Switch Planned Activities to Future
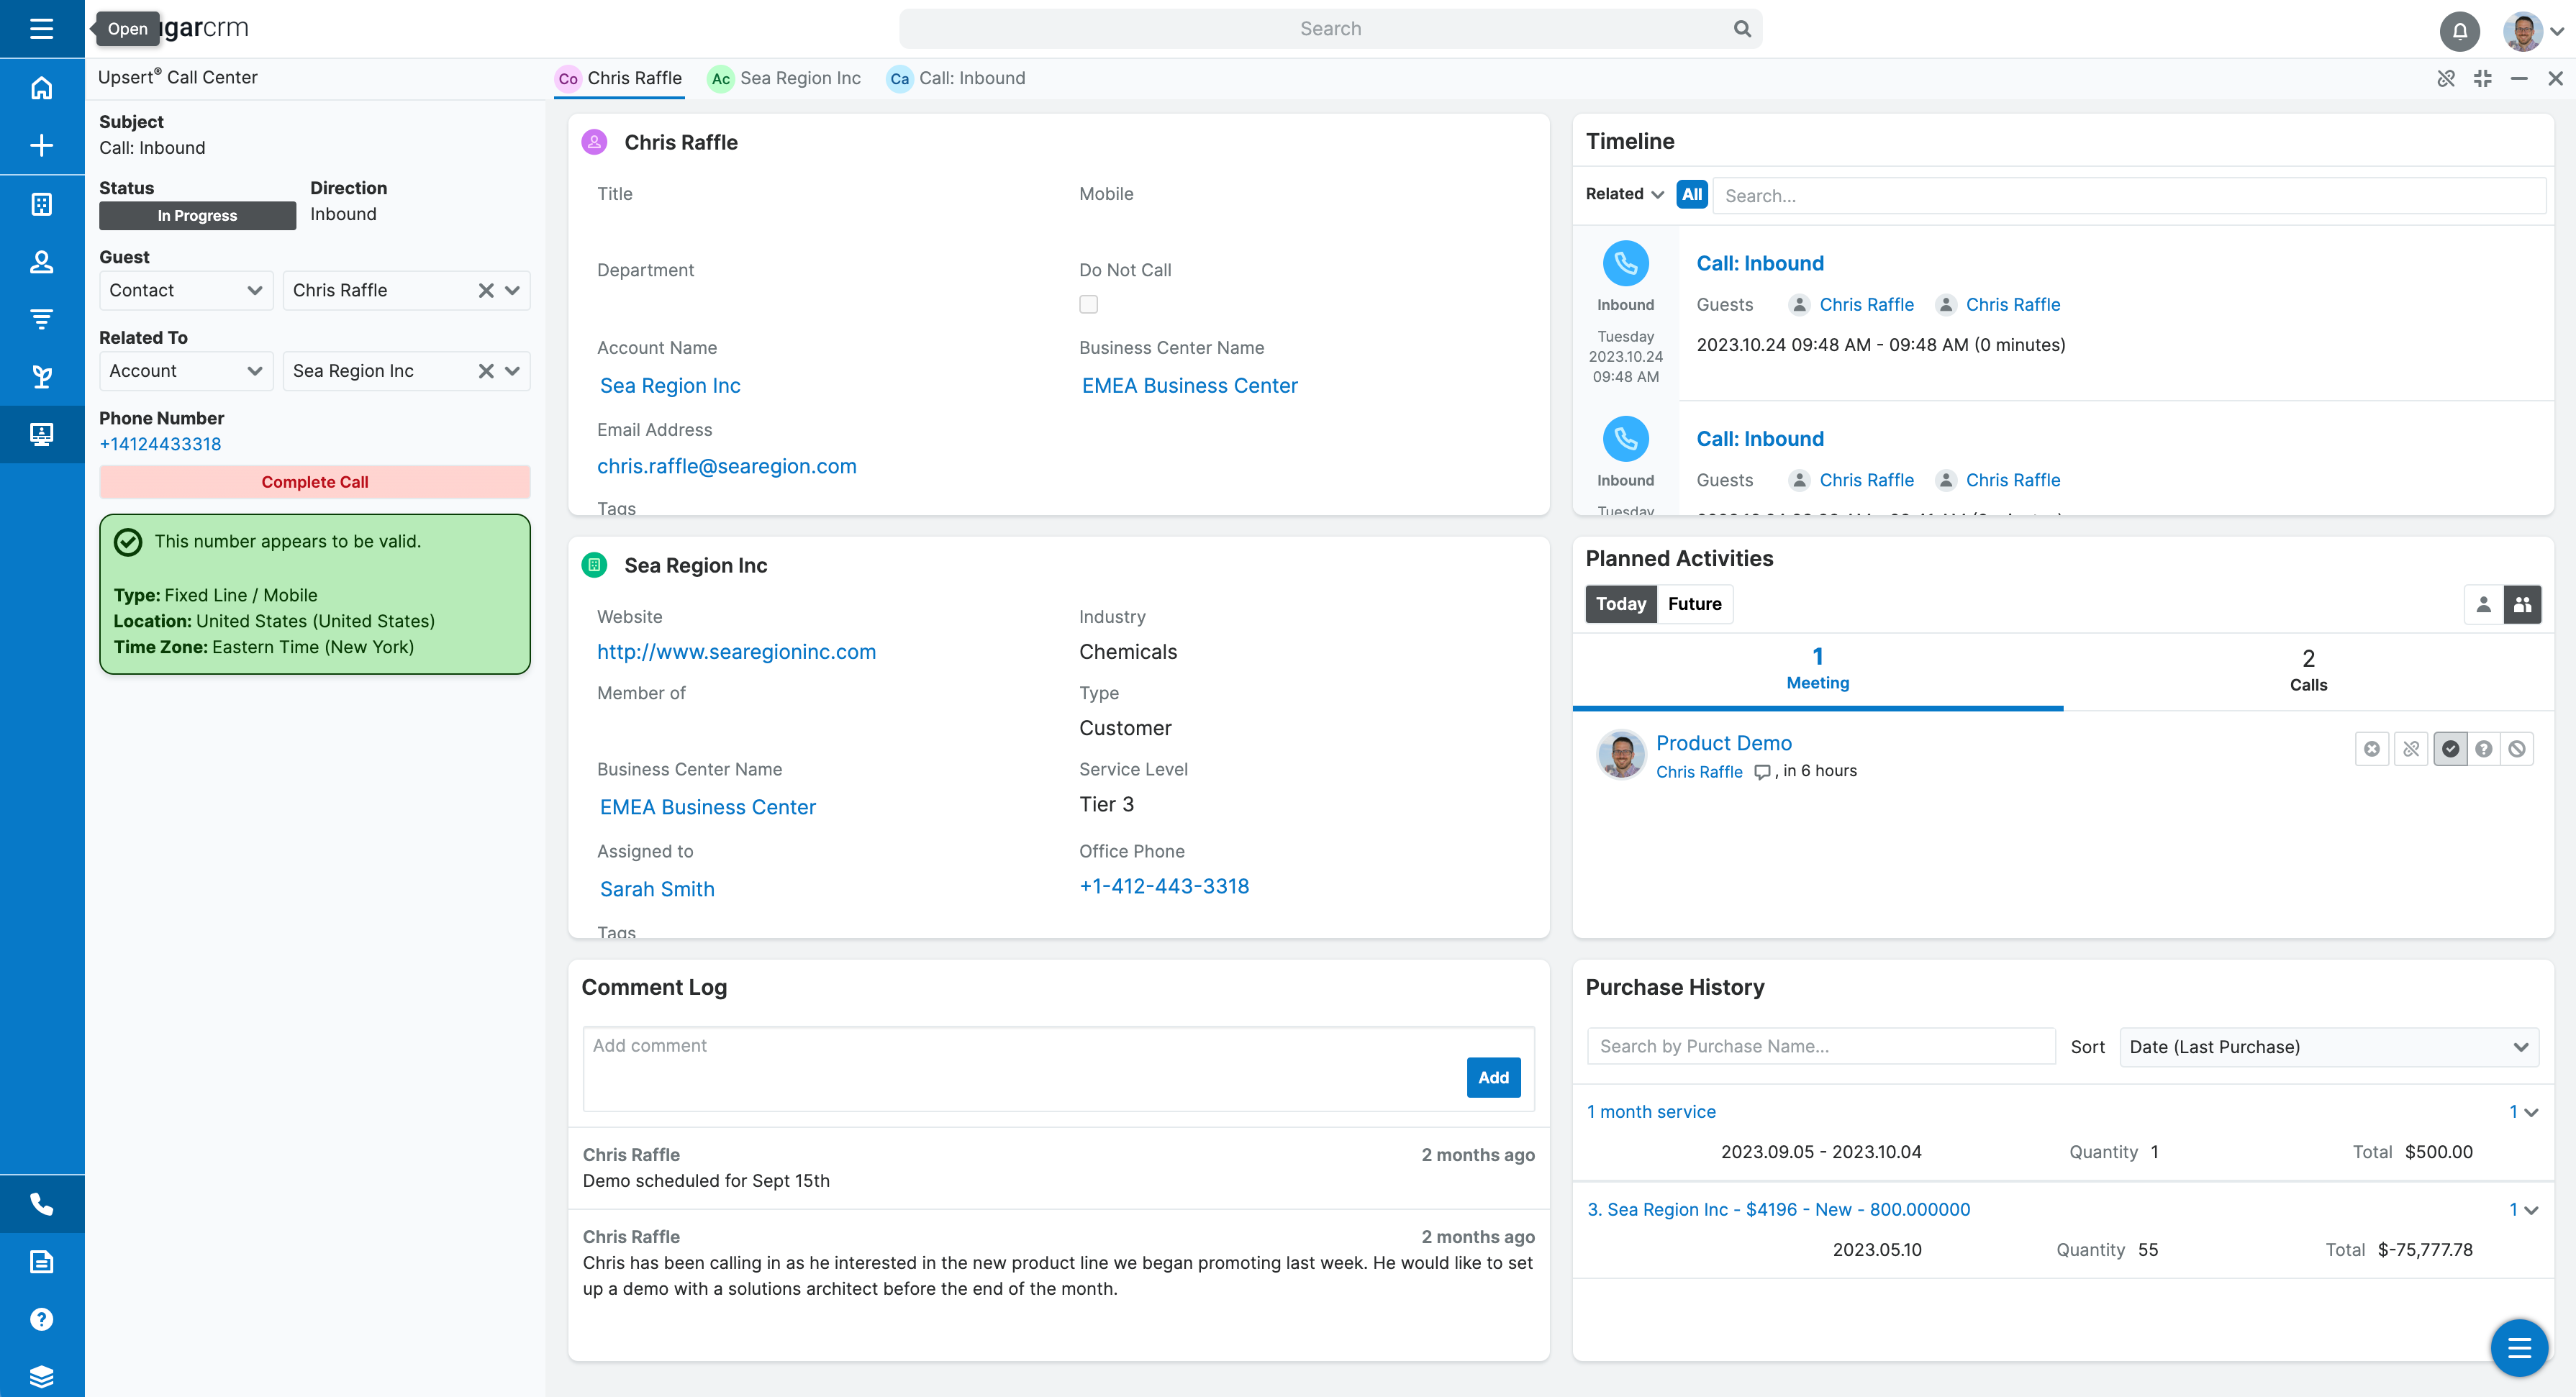2576x1397 pixels. (x=1694, y=604)
